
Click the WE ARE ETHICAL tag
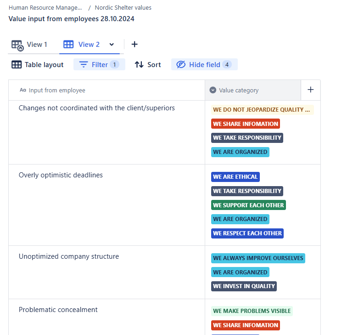tap(235, 177)
